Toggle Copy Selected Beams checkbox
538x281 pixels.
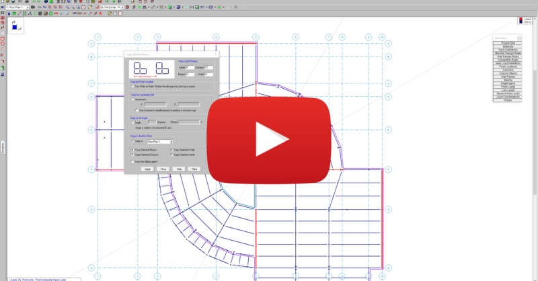pyautogui.click(x=133, y=149)
